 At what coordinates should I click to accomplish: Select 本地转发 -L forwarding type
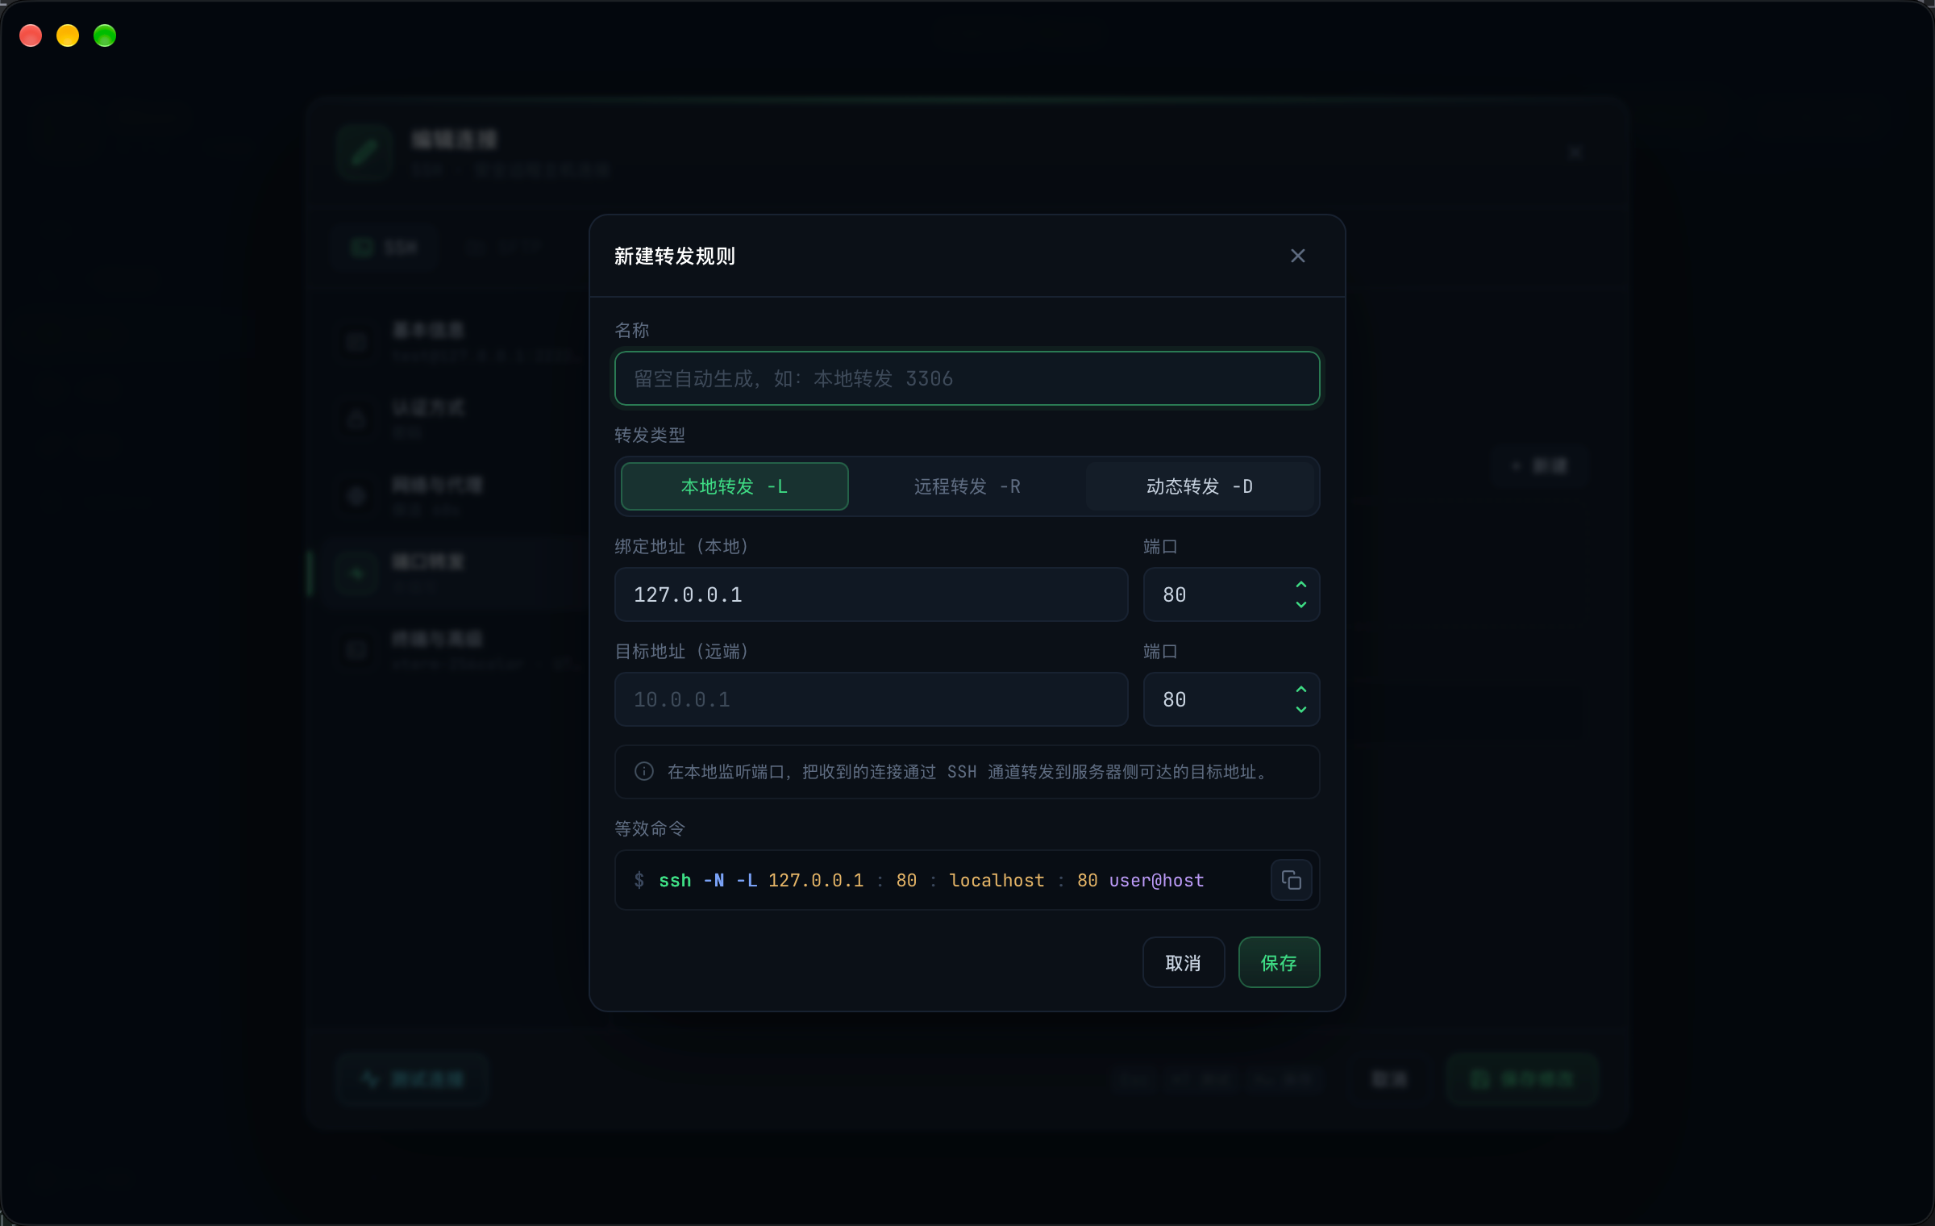coord(734,486)
